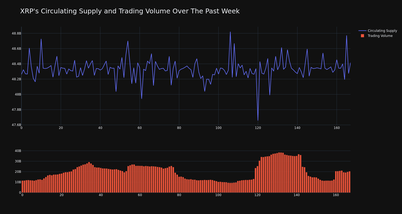Click the 47.8B y-axis label

coord(16,110)
